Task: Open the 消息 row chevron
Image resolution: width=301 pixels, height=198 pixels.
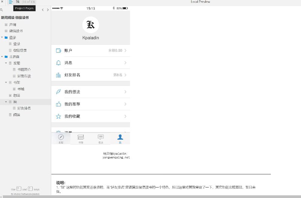Action: pos(125,63)
